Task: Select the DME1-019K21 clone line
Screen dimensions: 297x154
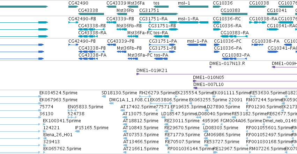Action: click(x=217, y=74)
